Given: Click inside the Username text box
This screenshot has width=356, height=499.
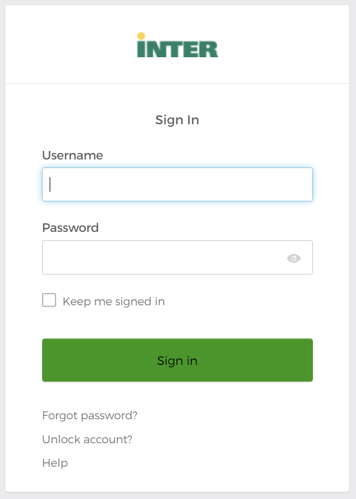Looking at the screenshot, I should tap(177, 184).
